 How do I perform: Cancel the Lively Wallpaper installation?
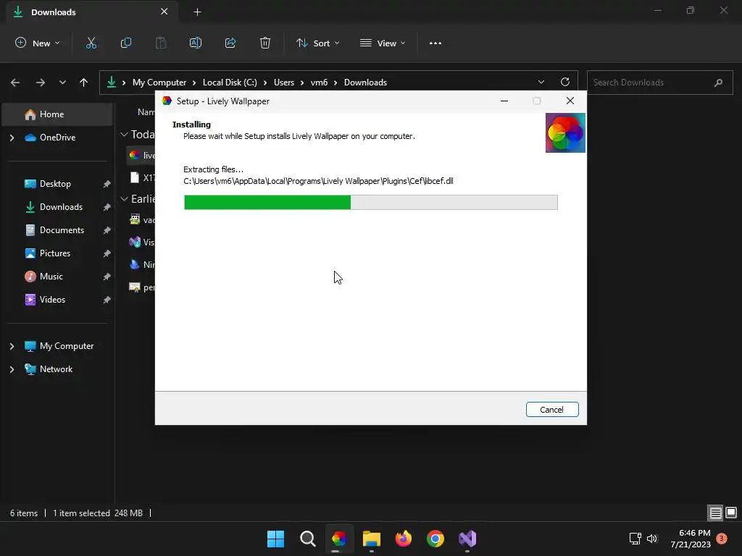(x=551, y=410)
